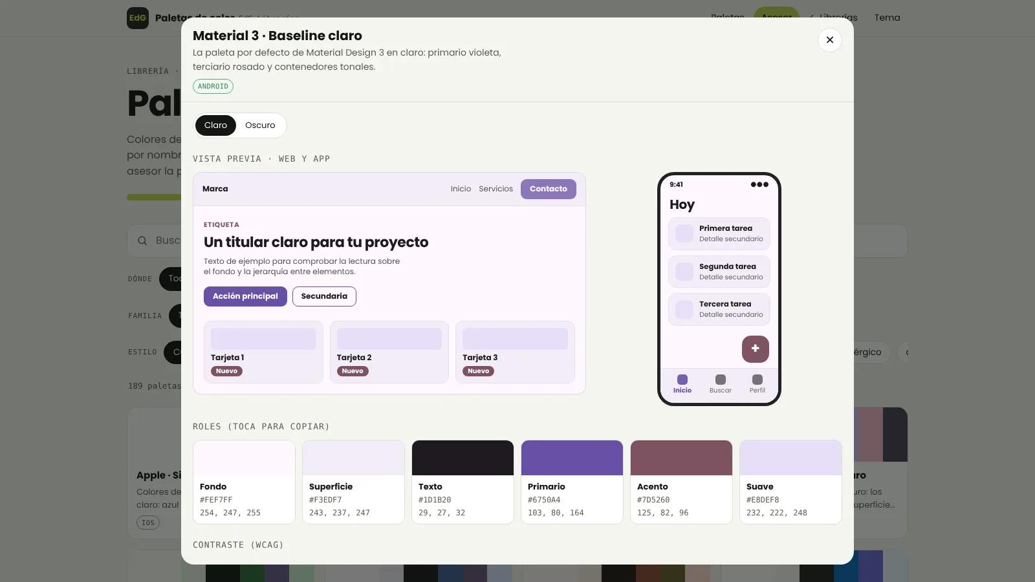Click the IOS tag on Apple palette card

(x=148, y=523)
